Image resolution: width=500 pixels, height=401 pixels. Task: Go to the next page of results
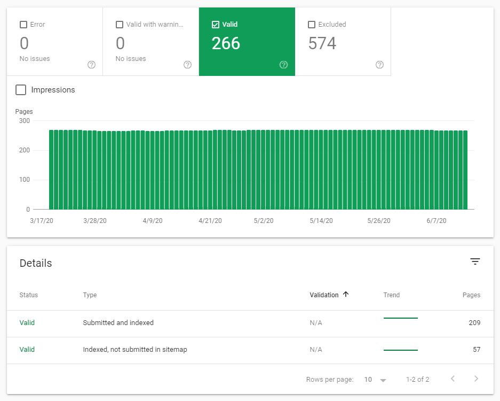pyautogui.click(x=477, y=379)
